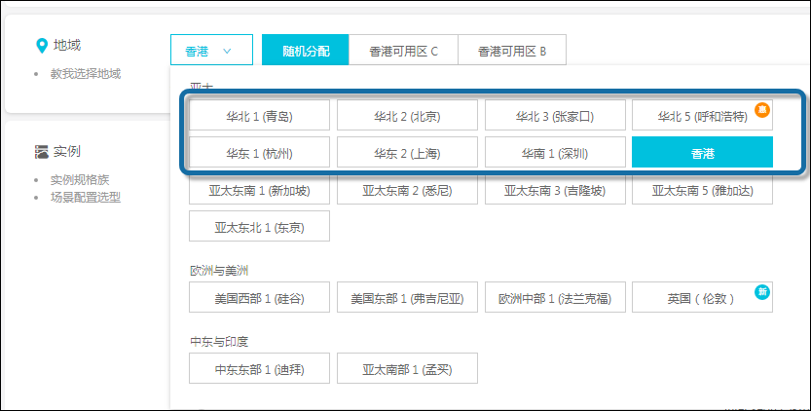Click the 实例 instance section icon
Screen dimensions: 811x411
pyautogui.click(x=42, y=152)
